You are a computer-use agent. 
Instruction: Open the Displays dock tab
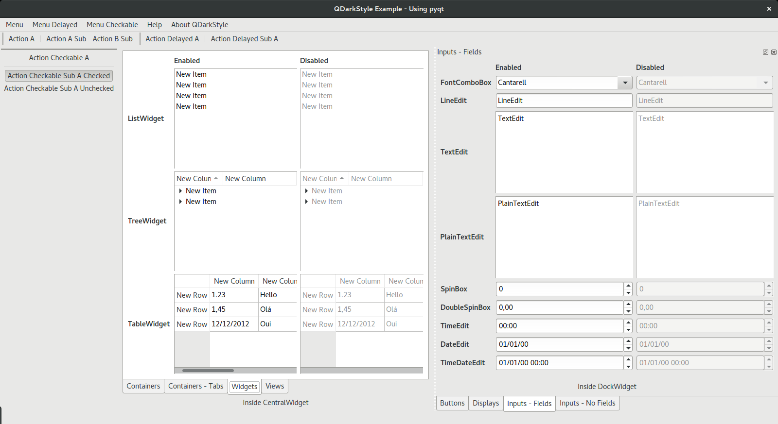(x=486, y=403)
